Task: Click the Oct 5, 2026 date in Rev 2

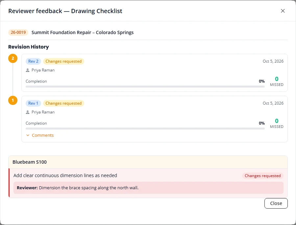Action: point(273,61)
